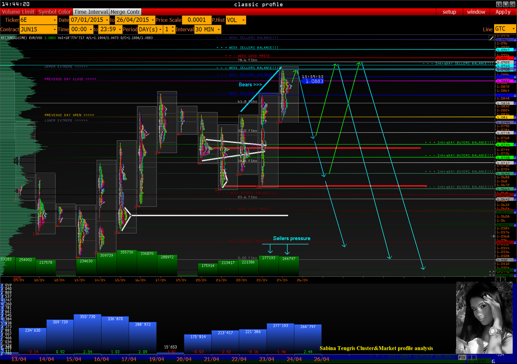This screenshot has height=364, width=517.
Task: Switch to the Time Interval tab
Action: 91,12
